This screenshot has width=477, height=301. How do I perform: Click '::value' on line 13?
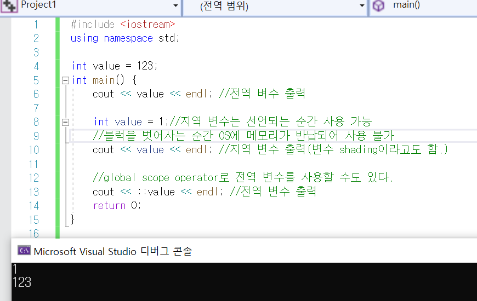coord(156,192)
